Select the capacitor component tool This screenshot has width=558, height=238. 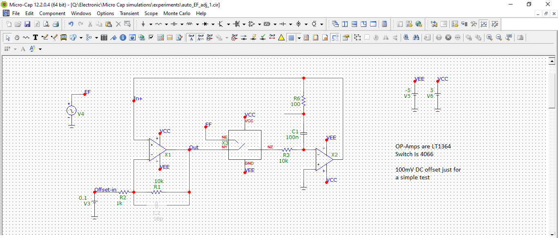[x=174, y=24]
